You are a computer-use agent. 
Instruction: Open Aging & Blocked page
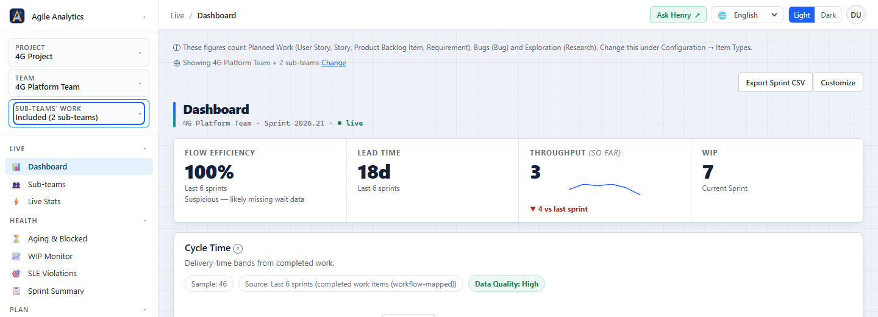(x=79, y=239)
